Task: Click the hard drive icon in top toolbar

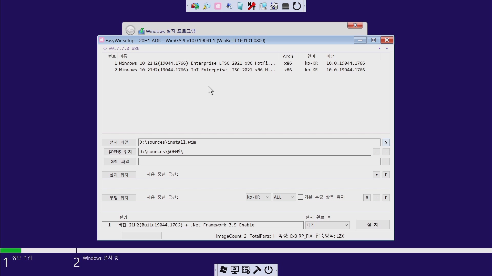Action: pyautogui.click(x=285, y=6)
